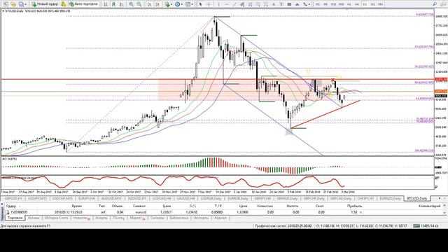The height and width of the screenshot is (252, 448).
Task: Open the indicators list dropdown
Action: click(168, 4)
